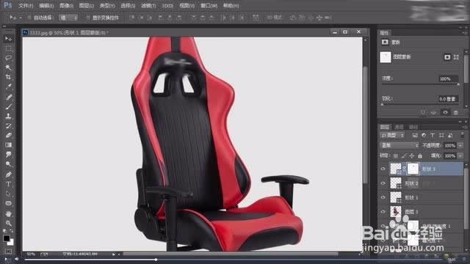
Task: Select the Dodge tool
Action: [8, 164]
